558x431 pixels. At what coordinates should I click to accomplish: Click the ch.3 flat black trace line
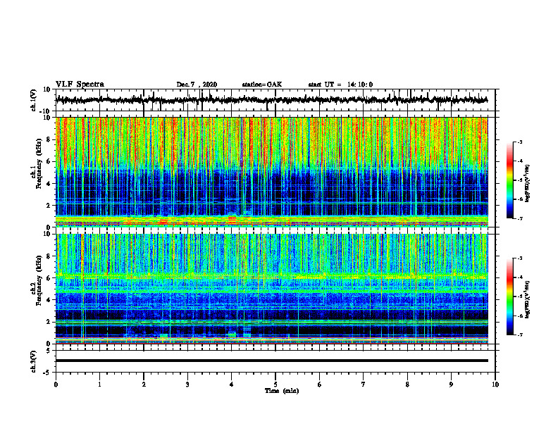point(271,361)
